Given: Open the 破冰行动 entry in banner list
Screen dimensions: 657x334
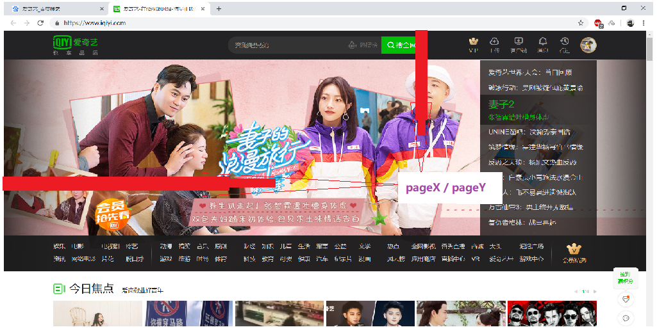Looking at the screenshot, I should (x=535, y=88).
